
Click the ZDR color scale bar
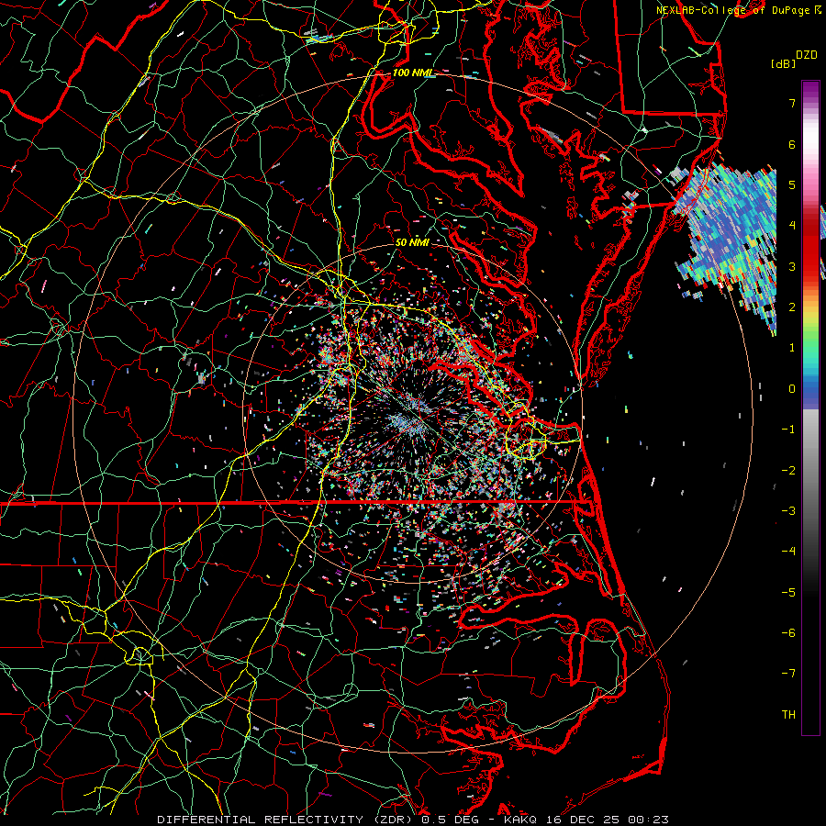pos(810,407)
